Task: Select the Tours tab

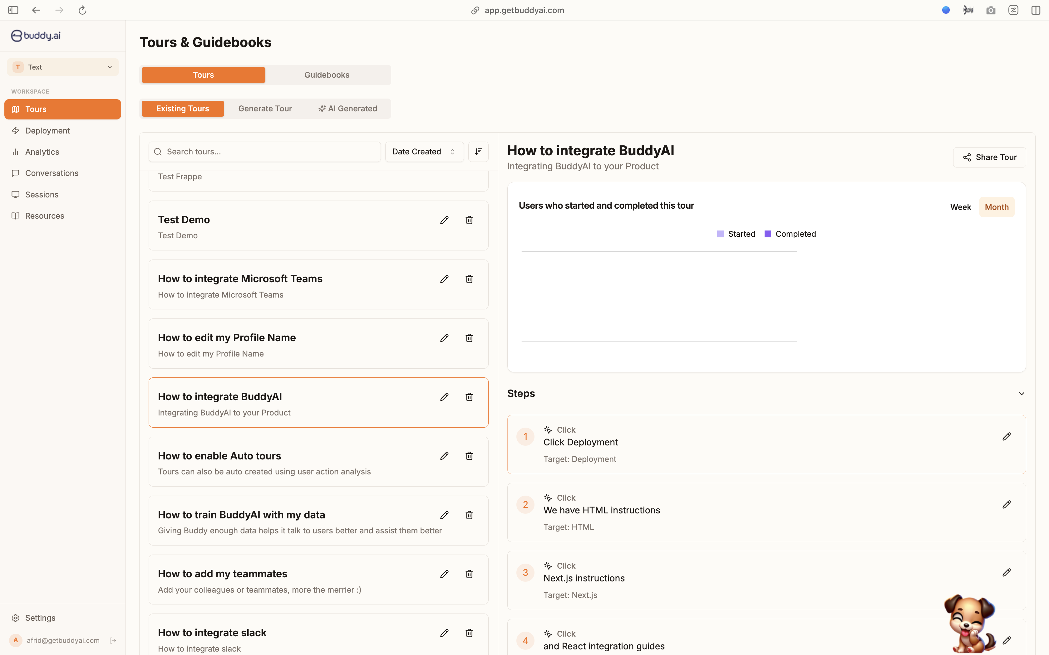Action: (203, 75)
